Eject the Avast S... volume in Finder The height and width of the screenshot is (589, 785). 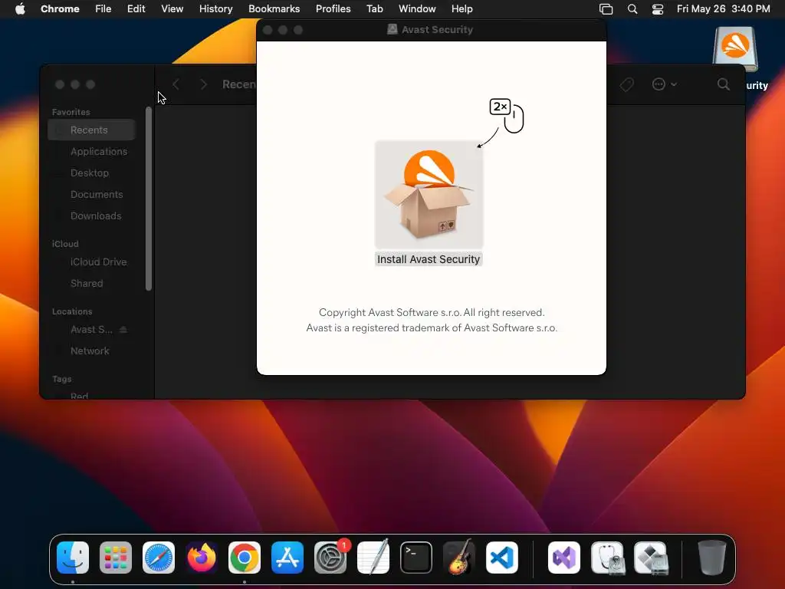click(x=123, y=330)
